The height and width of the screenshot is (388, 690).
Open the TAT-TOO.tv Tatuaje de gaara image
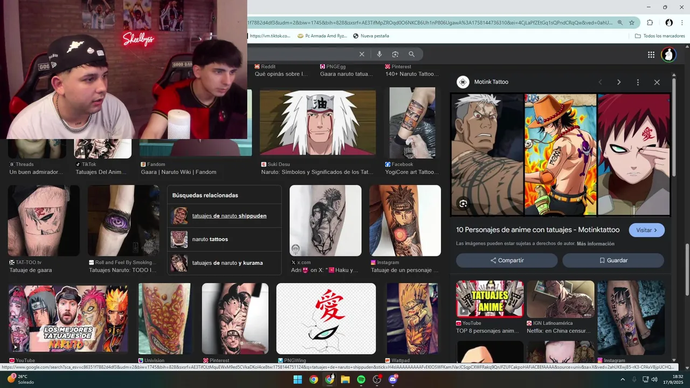pos(44,220)
